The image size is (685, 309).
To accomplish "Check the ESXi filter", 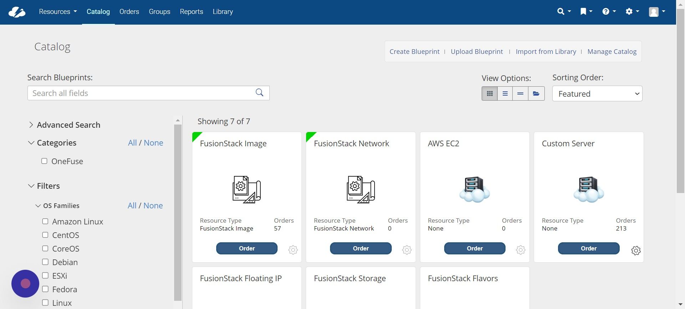I will click(x=45, y=275).
